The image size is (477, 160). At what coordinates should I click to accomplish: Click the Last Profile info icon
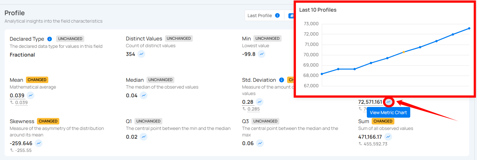(277, 16)
